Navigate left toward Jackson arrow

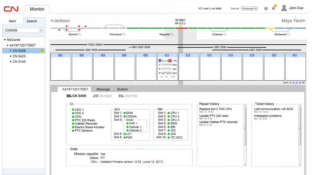tap(51, 21)
